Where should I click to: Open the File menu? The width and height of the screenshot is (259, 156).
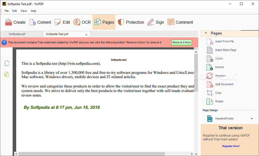point(7,11)
